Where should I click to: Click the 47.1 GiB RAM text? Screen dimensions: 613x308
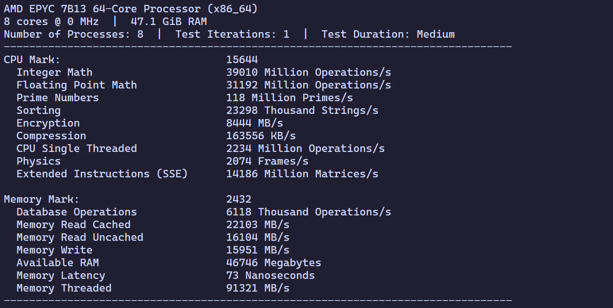(169, 22)
